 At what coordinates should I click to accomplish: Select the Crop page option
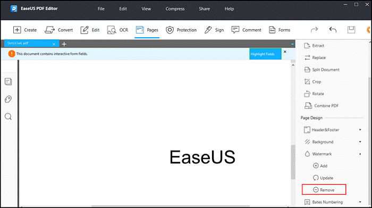point(312,82)
